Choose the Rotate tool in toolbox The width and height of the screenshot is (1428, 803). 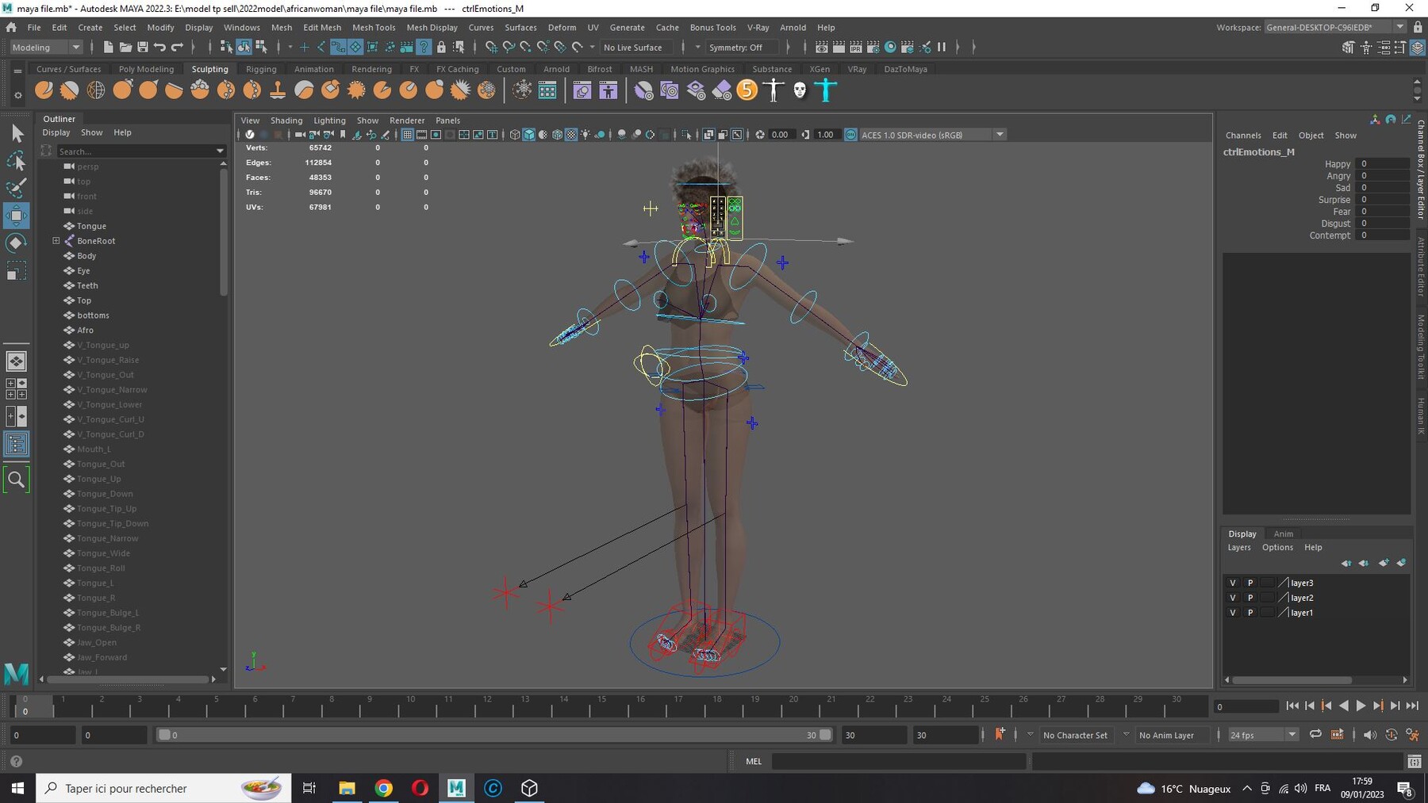click(x=17, y=243)
